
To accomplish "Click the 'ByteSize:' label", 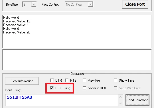I will 12,5.
